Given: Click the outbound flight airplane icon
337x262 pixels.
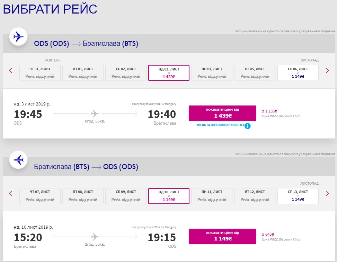Looking at the screenshot, I should tap(18, 36).
